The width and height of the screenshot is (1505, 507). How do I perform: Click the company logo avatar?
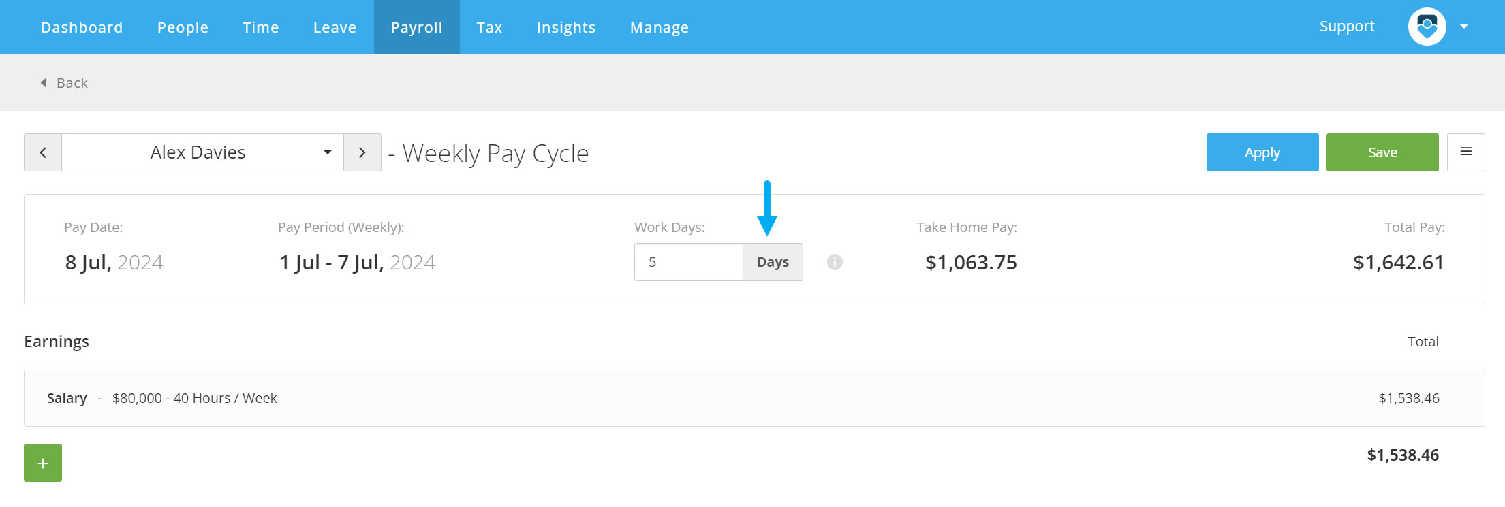point(1427,27)
